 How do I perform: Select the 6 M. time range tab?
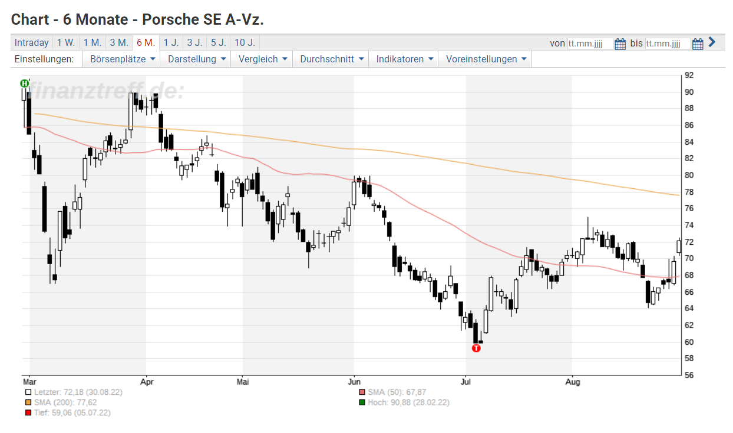tap(146, 42)
